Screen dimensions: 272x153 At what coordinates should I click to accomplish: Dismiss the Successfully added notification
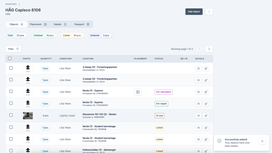(262, 141)
